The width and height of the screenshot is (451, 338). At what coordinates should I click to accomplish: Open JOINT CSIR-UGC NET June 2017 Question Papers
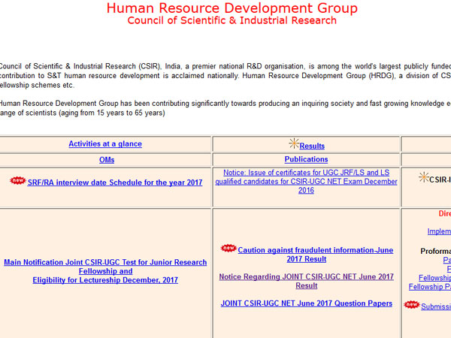[306, 303]
